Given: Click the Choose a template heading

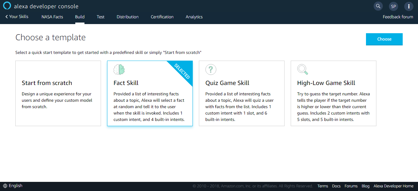Looking at the screenshot, I should click(50, 37).
